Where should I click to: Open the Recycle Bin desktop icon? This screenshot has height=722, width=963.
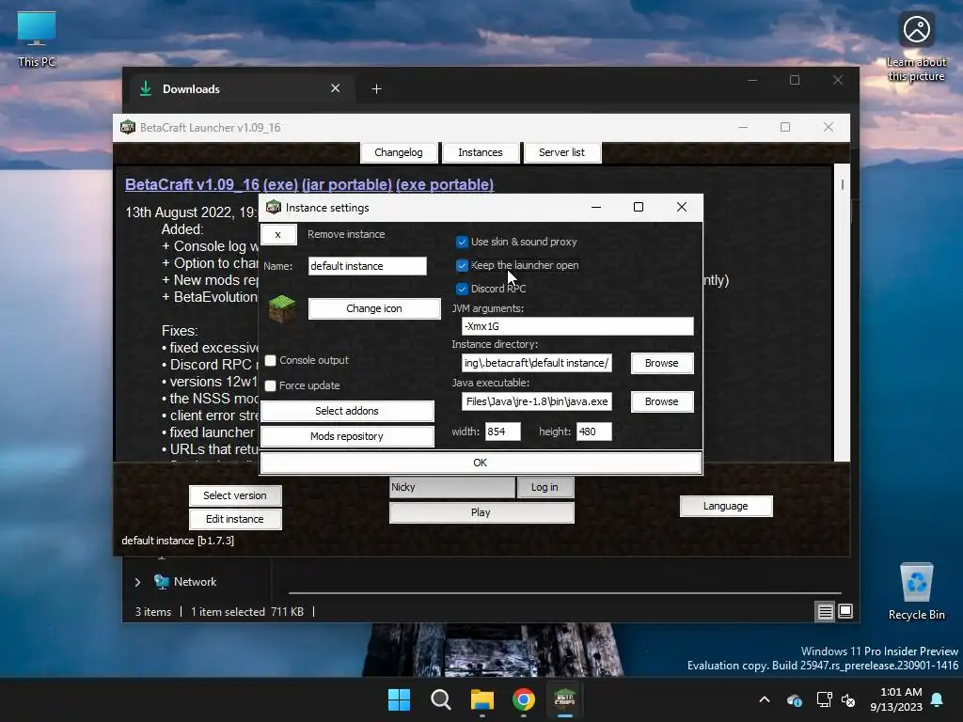tap(916, 592)
